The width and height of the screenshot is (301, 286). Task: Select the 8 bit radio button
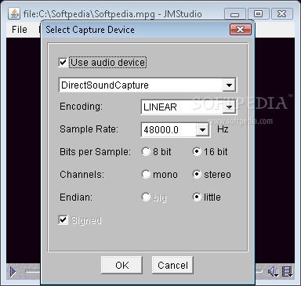coord(146,152)
